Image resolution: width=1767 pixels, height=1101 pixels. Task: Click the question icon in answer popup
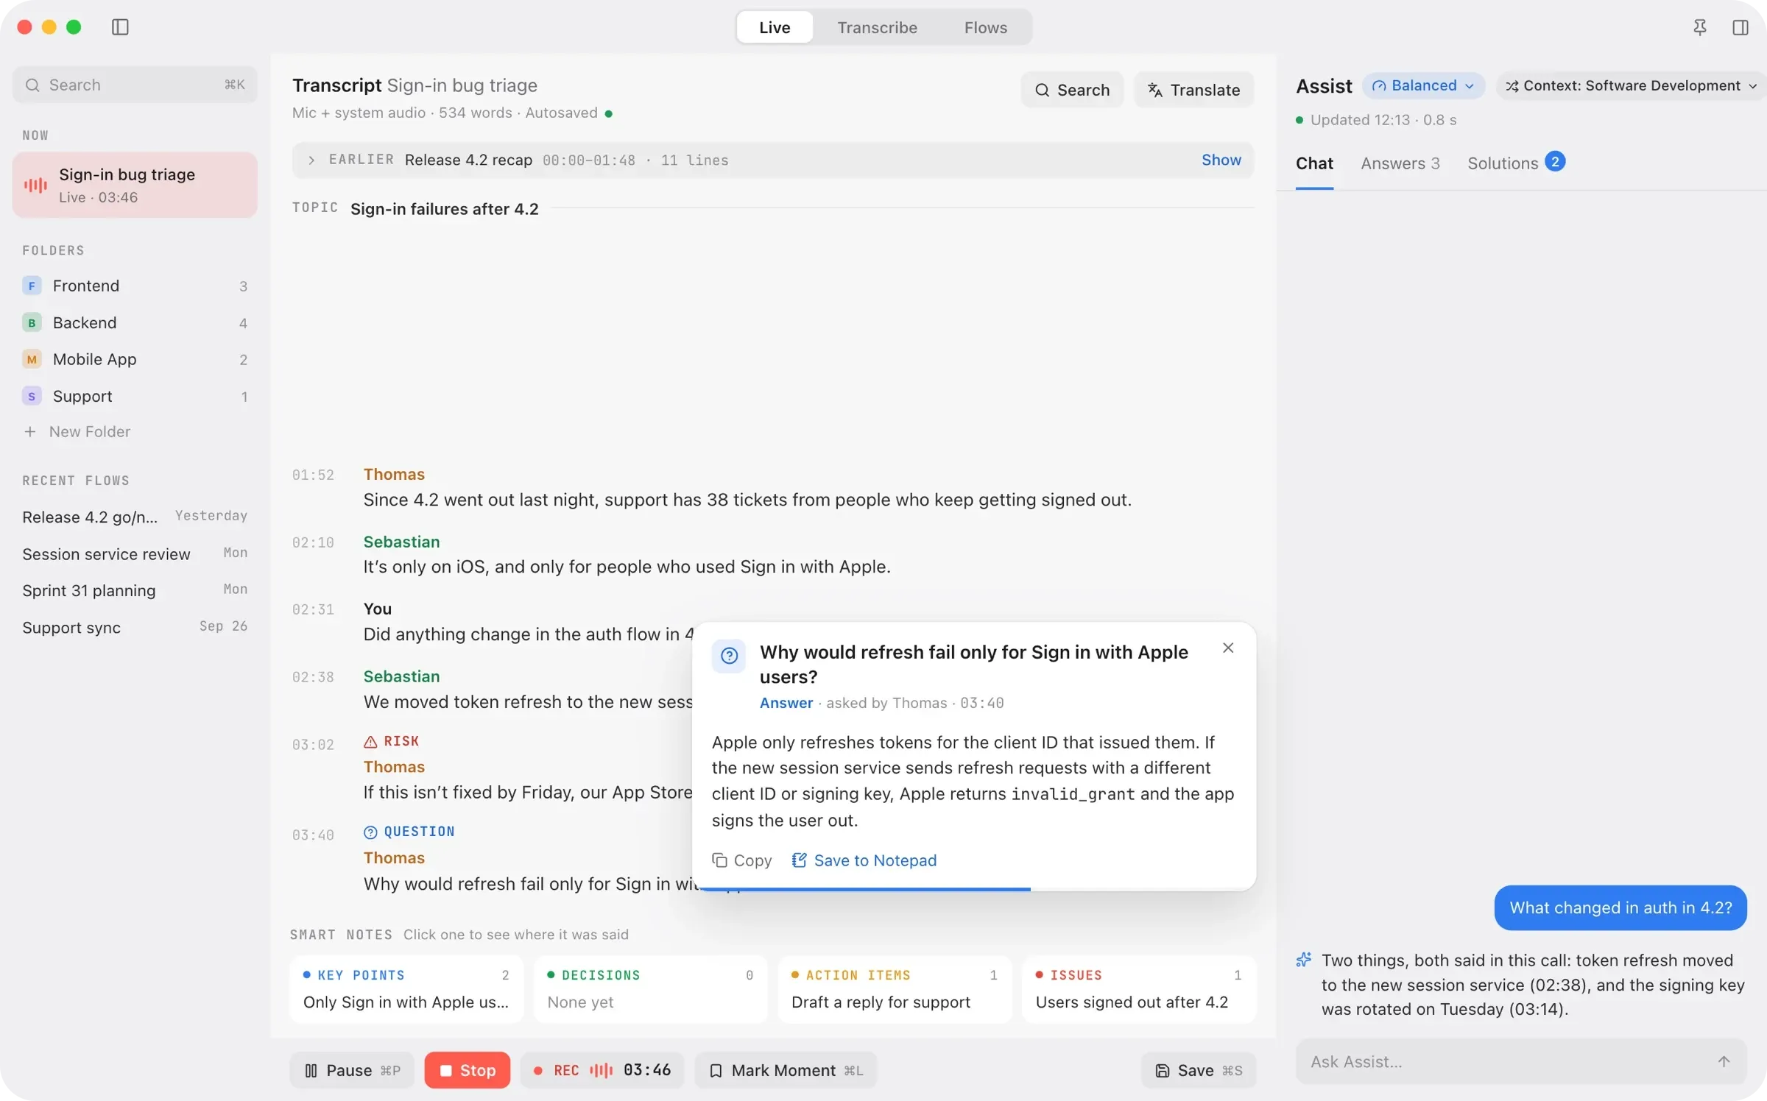click(x=729, y=656)
